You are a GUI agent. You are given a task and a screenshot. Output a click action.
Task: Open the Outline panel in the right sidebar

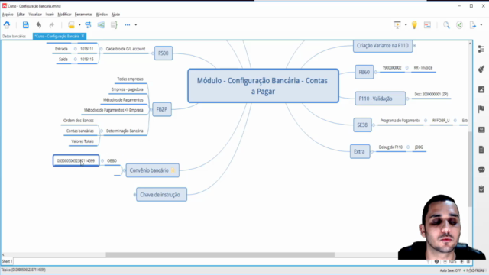481,49
